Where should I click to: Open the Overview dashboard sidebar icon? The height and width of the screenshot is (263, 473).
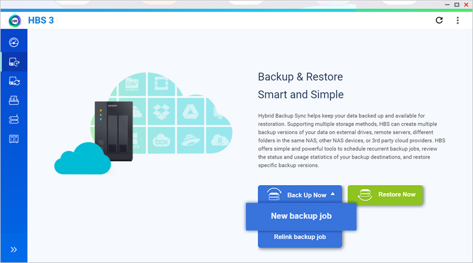coord(14,42)
